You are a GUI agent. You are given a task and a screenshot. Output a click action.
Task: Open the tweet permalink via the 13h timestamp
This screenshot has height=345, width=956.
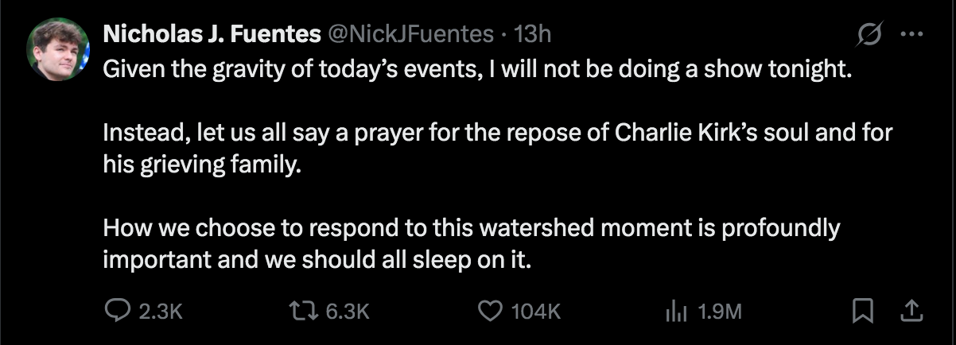[533, 34]
